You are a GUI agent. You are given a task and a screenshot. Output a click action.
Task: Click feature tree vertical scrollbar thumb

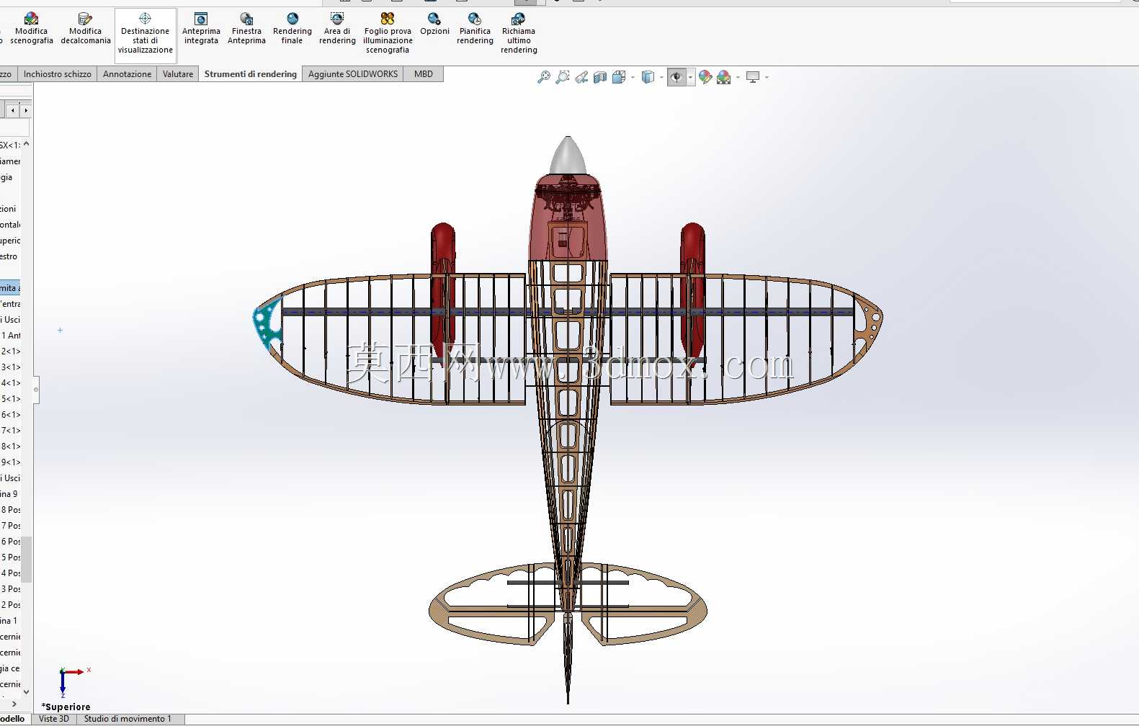point(27,559)
